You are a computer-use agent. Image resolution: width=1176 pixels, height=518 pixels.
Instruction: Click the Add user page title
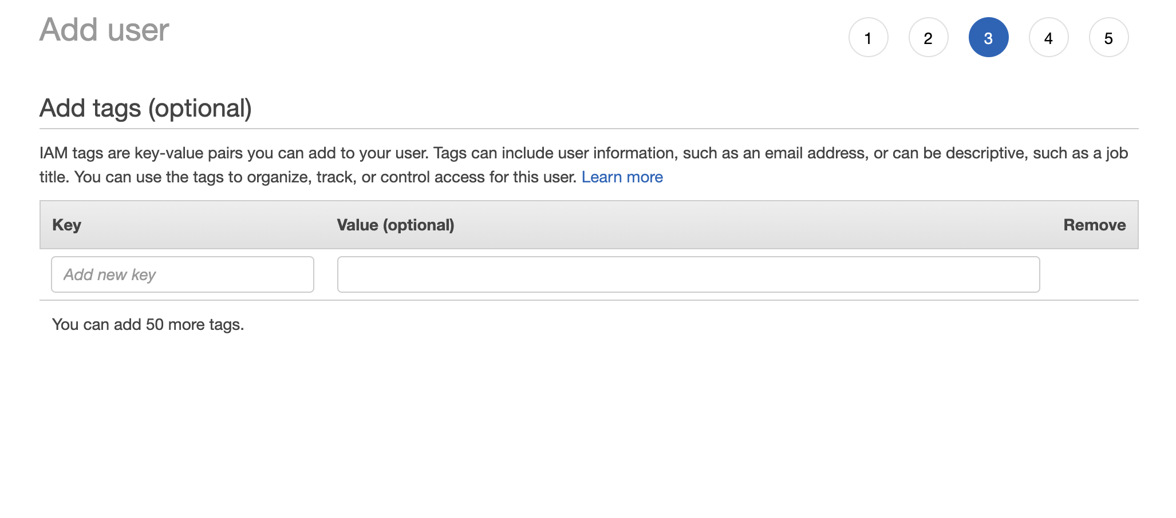pos(104,30)
